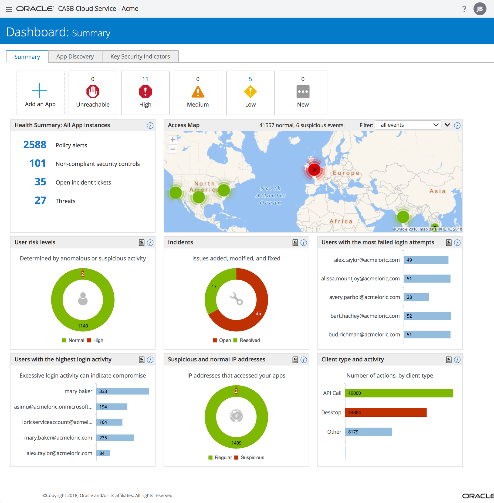Screen dimensions: 494x503
Task: Open the JB user avatar menu
Action: pos(480,9)
